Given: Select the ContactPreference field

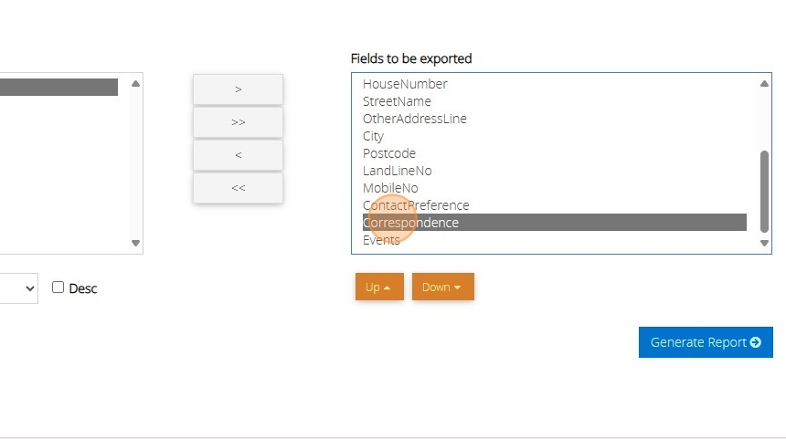Looking at the screenshot, I should [x=416, y=205].
